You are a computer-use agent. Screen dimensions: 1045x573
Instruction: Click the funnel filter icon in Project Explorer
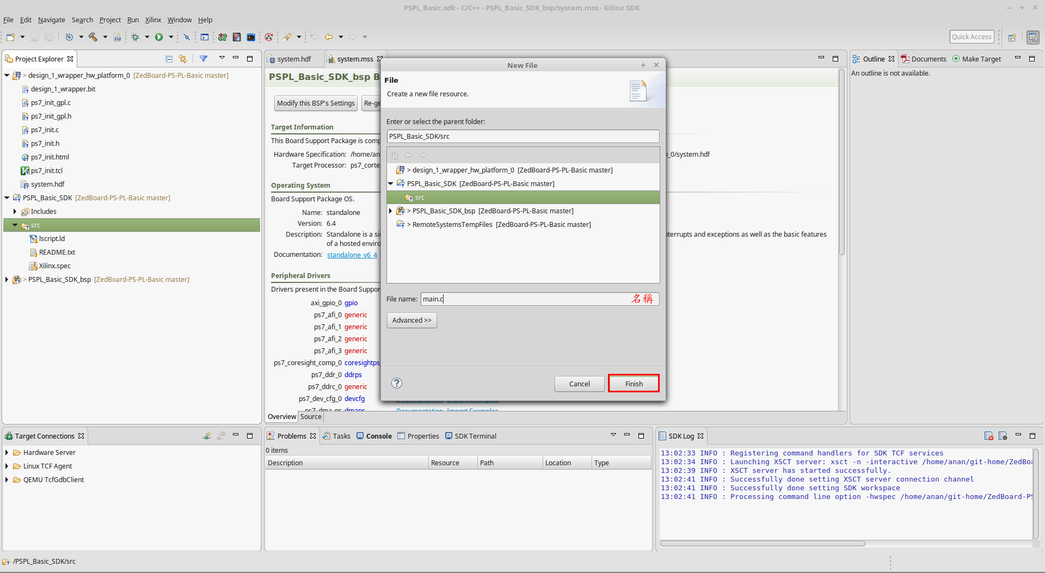(203, 59)
